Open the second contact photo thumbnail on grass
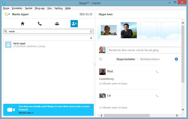Image resolution: width=188 pixels, height=119 pixels. (x=129, y=30)
